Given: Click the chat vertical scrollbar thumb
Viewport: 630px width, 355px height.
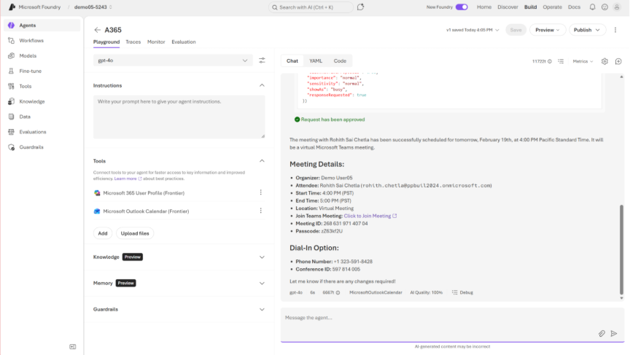Looking at the screenshot, I should pos(621,249).
